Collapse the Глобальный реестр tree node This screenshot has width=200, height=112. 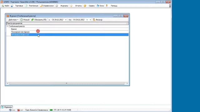coord(7,26)
